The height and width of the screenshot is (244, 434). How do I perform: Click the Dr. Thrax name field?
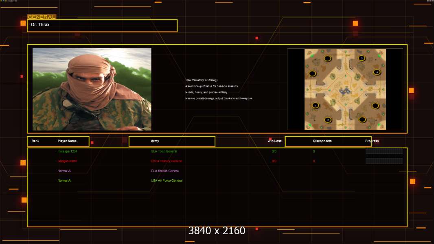pos(102,26)
